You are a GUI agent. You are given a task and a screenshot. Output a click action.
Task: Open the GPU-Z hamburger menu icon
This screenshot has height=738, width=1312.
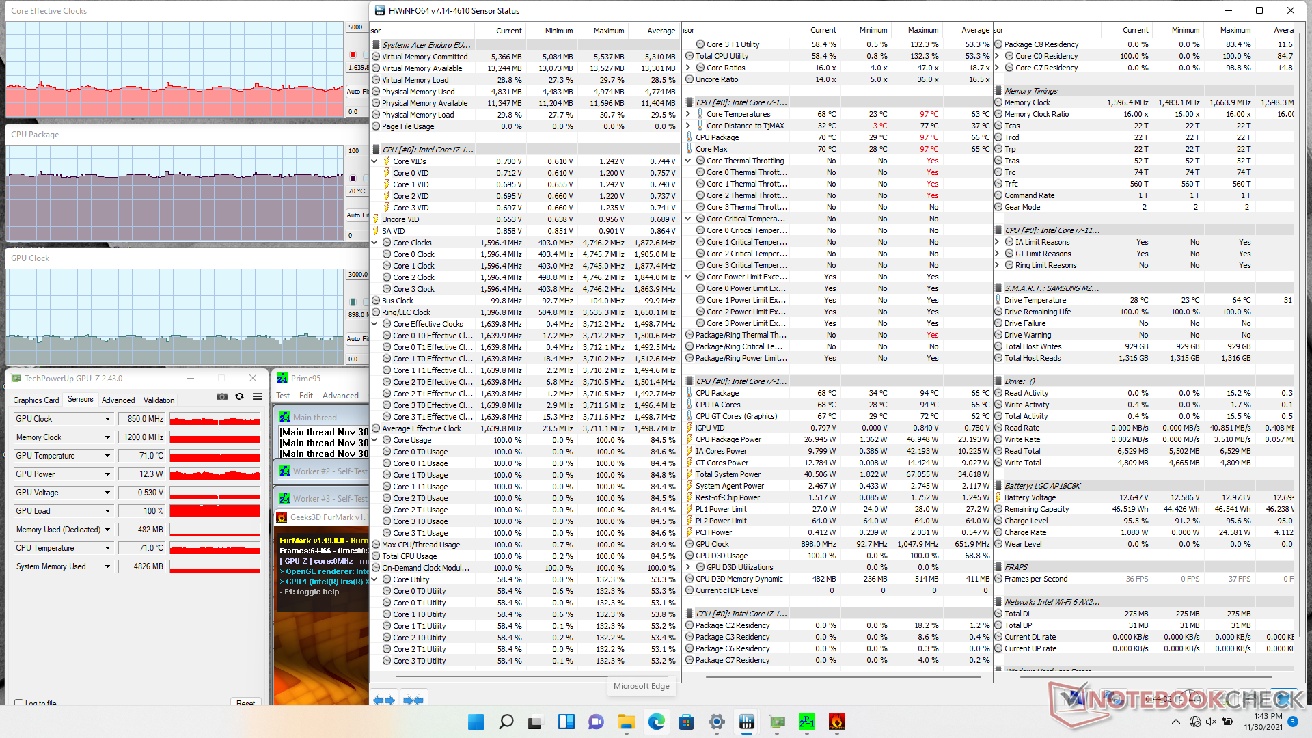click(x=257, y=396)
